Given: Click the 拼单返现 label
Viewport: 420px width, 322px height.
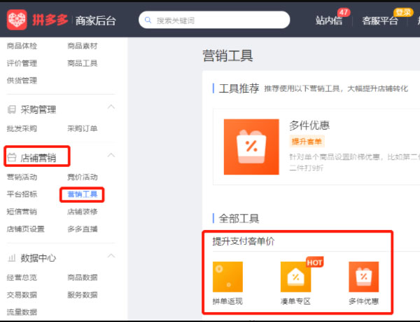Looking at the screenshot, I should tap(227, 302).
